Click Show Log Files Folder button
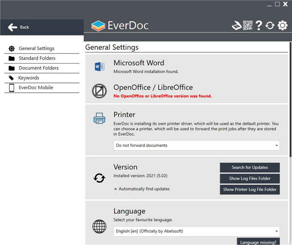 coord(250,179)
